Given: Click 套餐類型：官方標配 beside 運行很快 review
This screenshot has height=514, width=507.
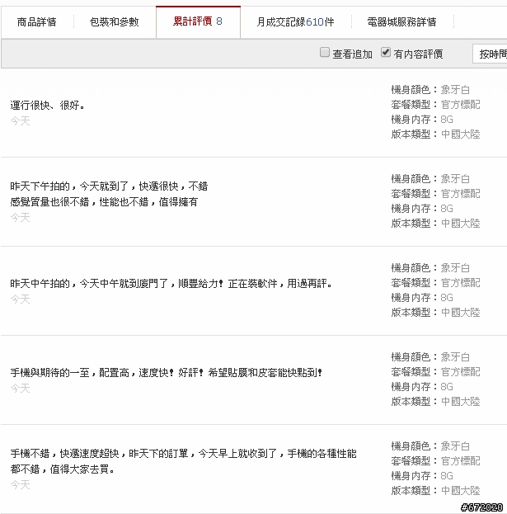Looking at the screenshot, I should pyautogui.click(x=435, y=105).
